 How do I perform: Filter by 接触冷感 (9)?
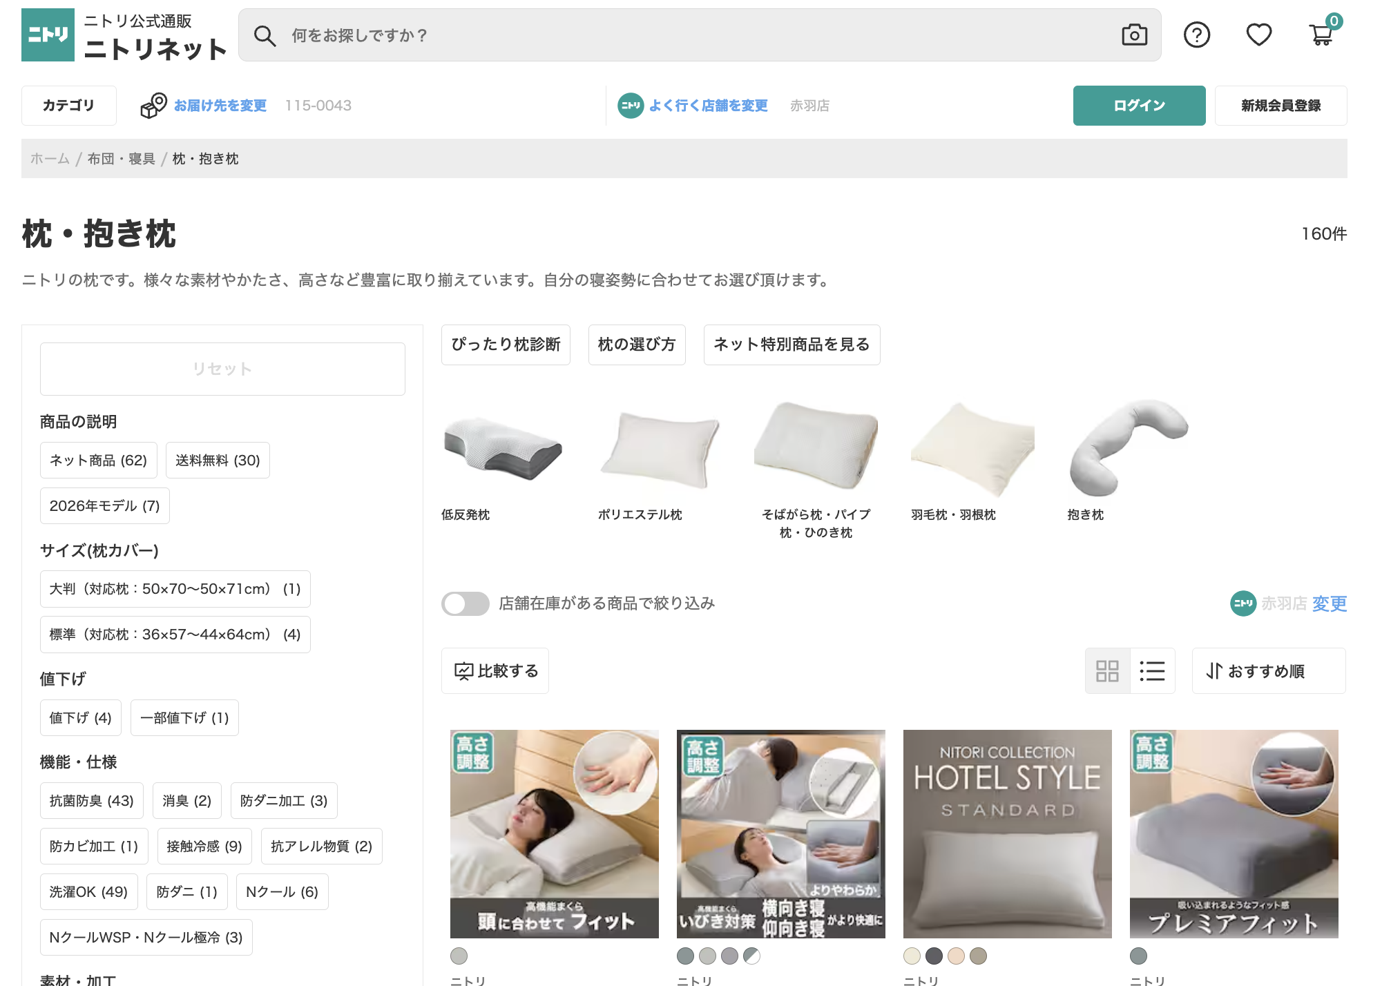coord(204,847)
